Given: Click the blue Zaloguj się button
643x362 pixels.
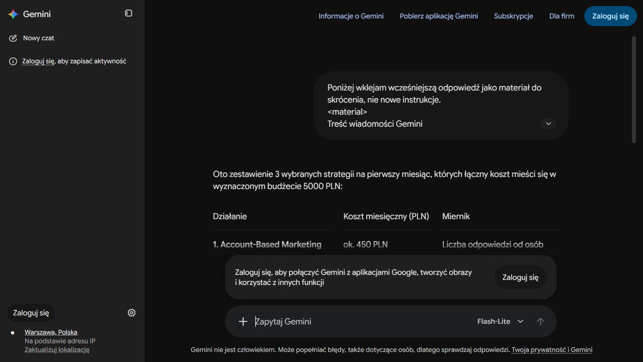Looking at the screenshot, I should (610, 16).
